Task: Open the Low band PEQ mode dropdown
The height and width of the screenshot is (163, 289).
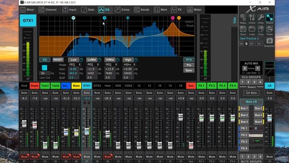Action: [75, 64]
